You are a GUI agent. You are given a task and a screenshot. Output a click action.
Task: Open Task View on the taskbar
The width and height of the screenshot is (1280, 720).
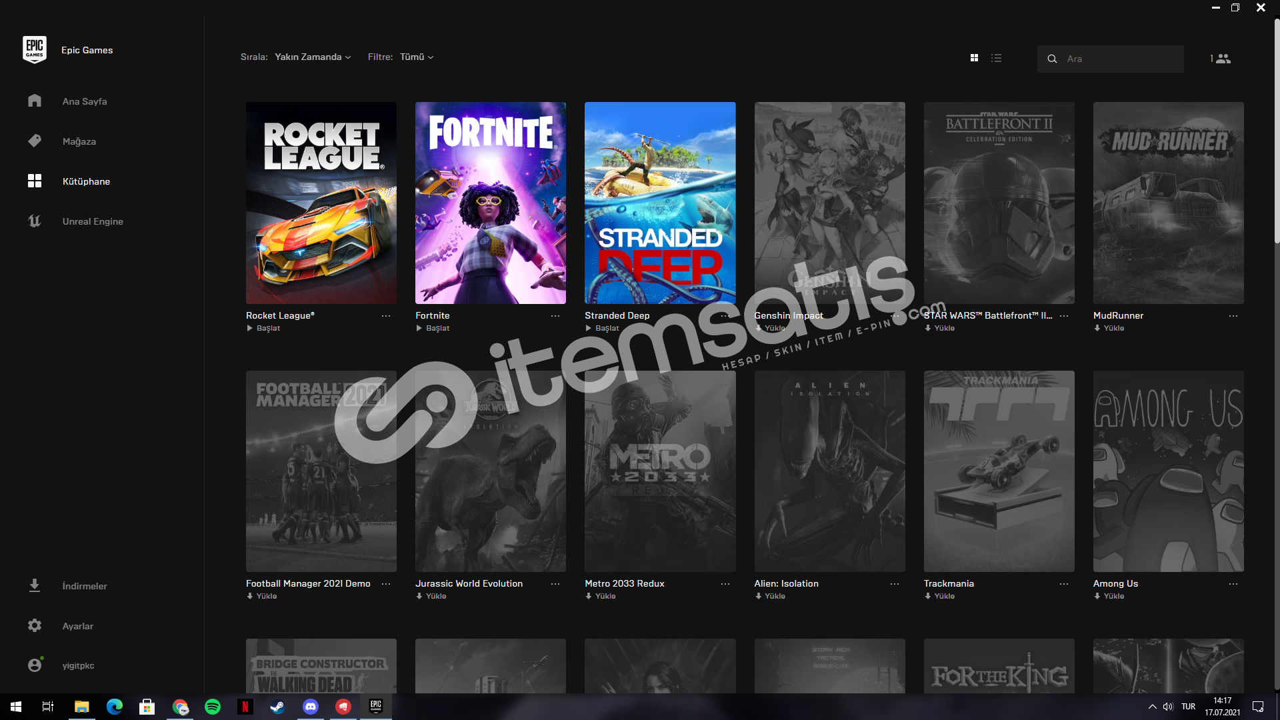click(48, 707)
